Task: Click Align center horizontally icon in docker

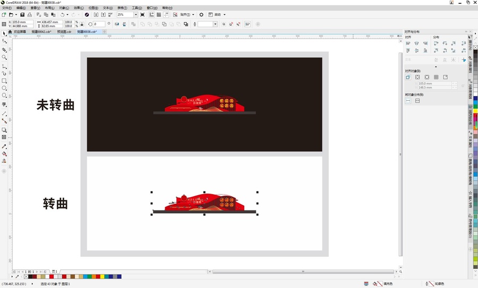Action: pyautogui.click(x=416, y=43)
